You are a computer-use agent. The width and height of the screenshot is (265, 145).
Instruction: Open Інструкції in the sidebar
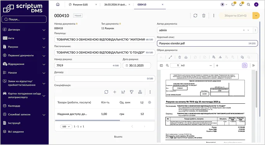(x=14, y=123)
